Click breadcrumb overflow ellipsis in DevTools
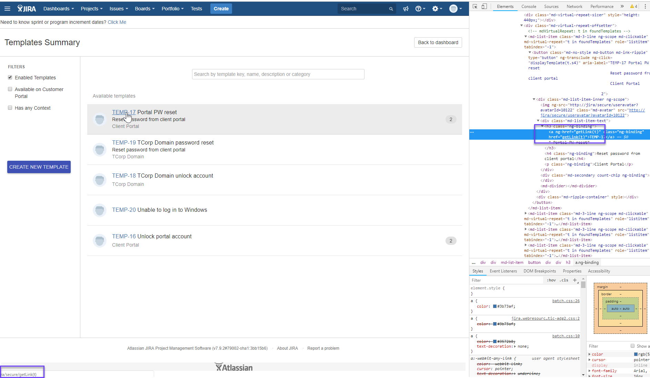The height and width of the screenshot is (378, 650). pos(473,263)
